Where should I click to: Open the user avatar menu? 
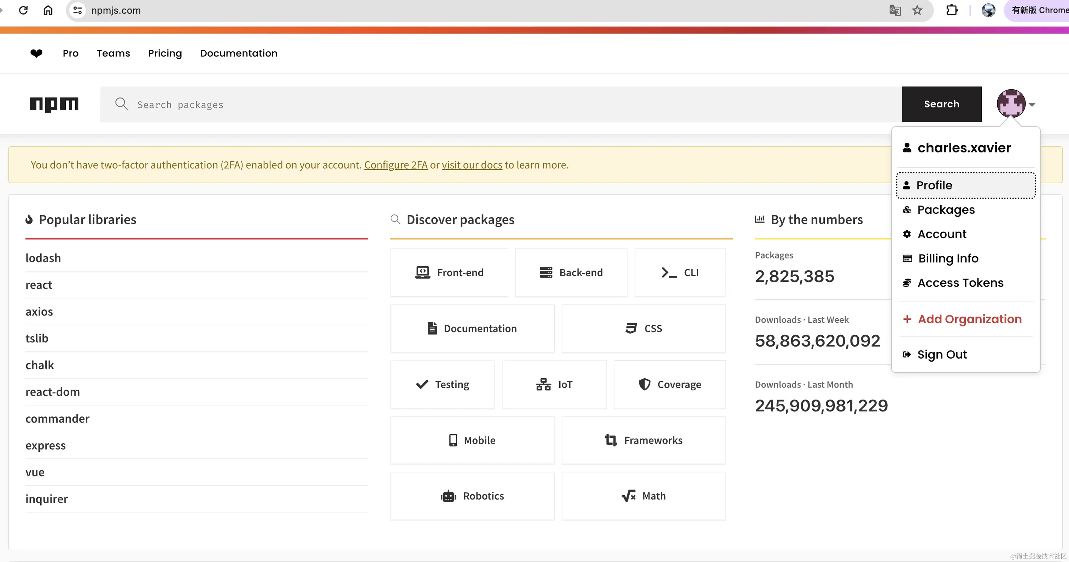(x=1011, y=104)
